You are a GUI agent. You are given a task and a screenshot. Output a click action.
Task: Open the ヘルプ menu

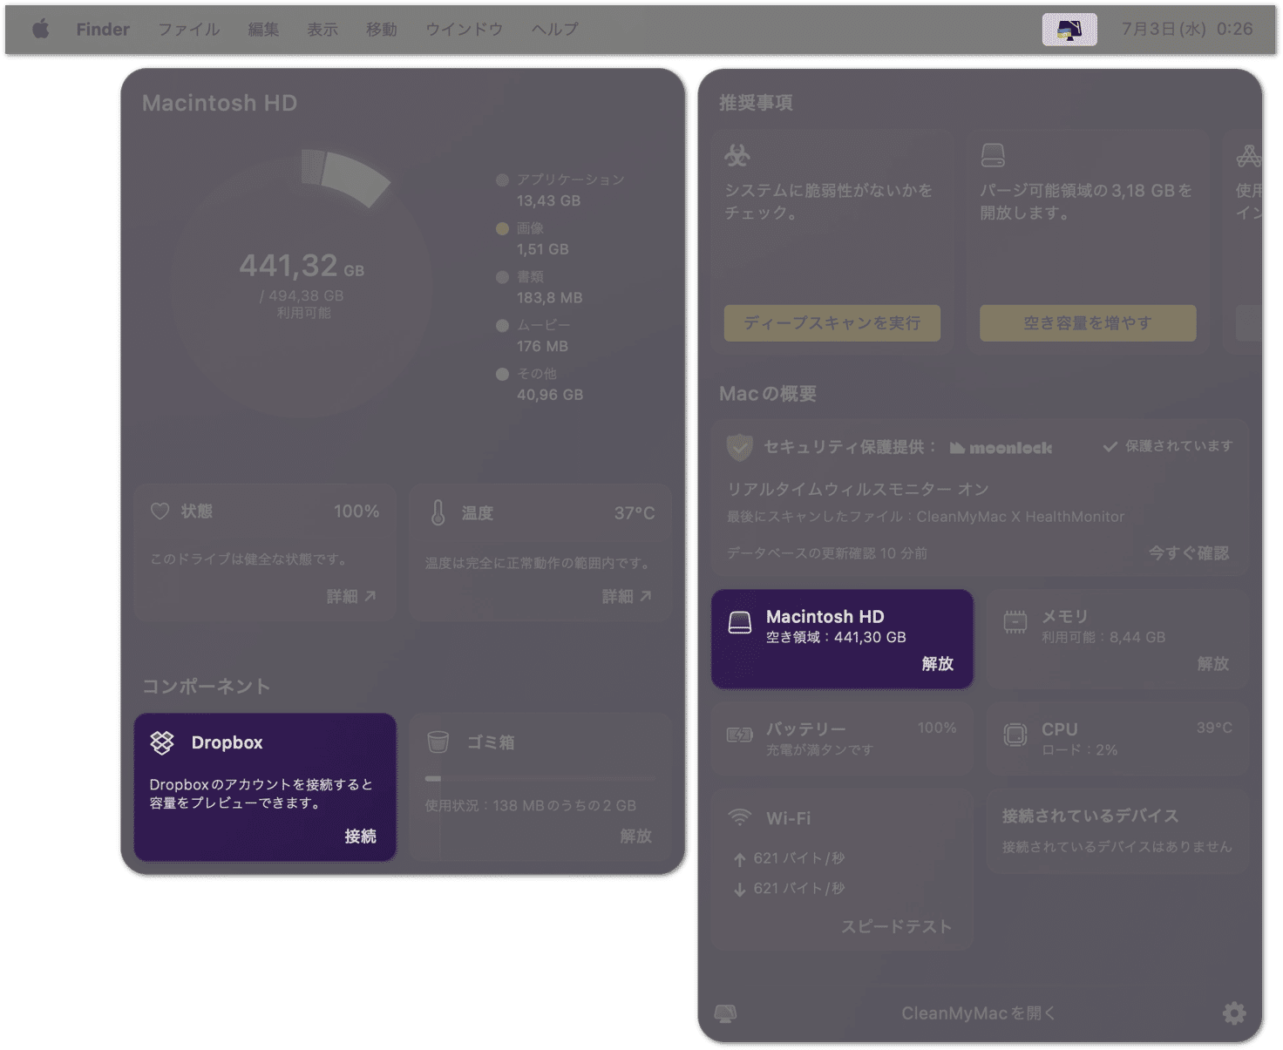point(555,29)
